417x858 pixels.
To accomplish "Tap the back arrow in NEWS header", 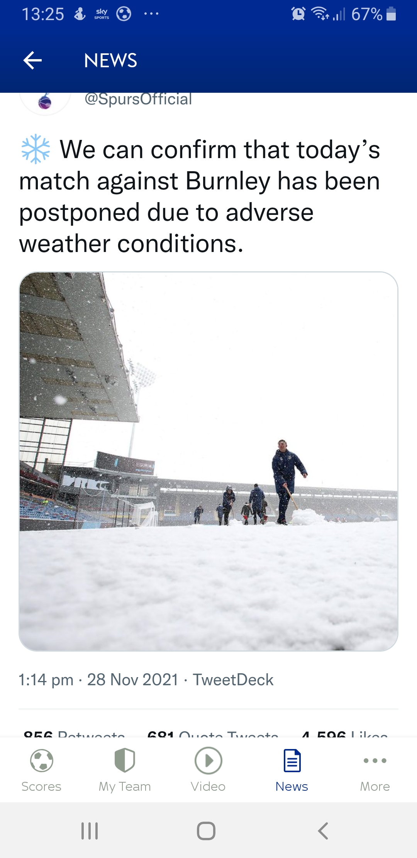I will point(33,60).
